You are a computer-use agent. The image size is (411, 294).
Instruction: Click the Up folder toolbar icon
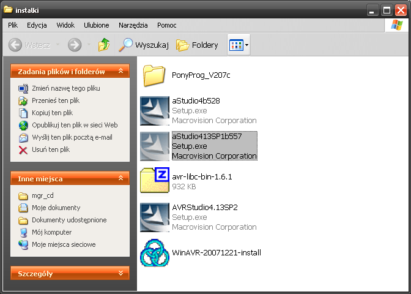[x=104, y=45]
